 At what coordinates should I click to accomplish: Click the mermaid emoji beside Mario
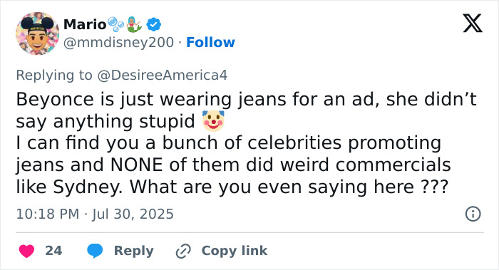coord(134,24)
